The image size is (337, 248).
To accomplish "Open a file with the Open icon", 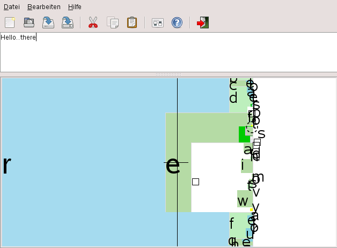I will 29,22.
